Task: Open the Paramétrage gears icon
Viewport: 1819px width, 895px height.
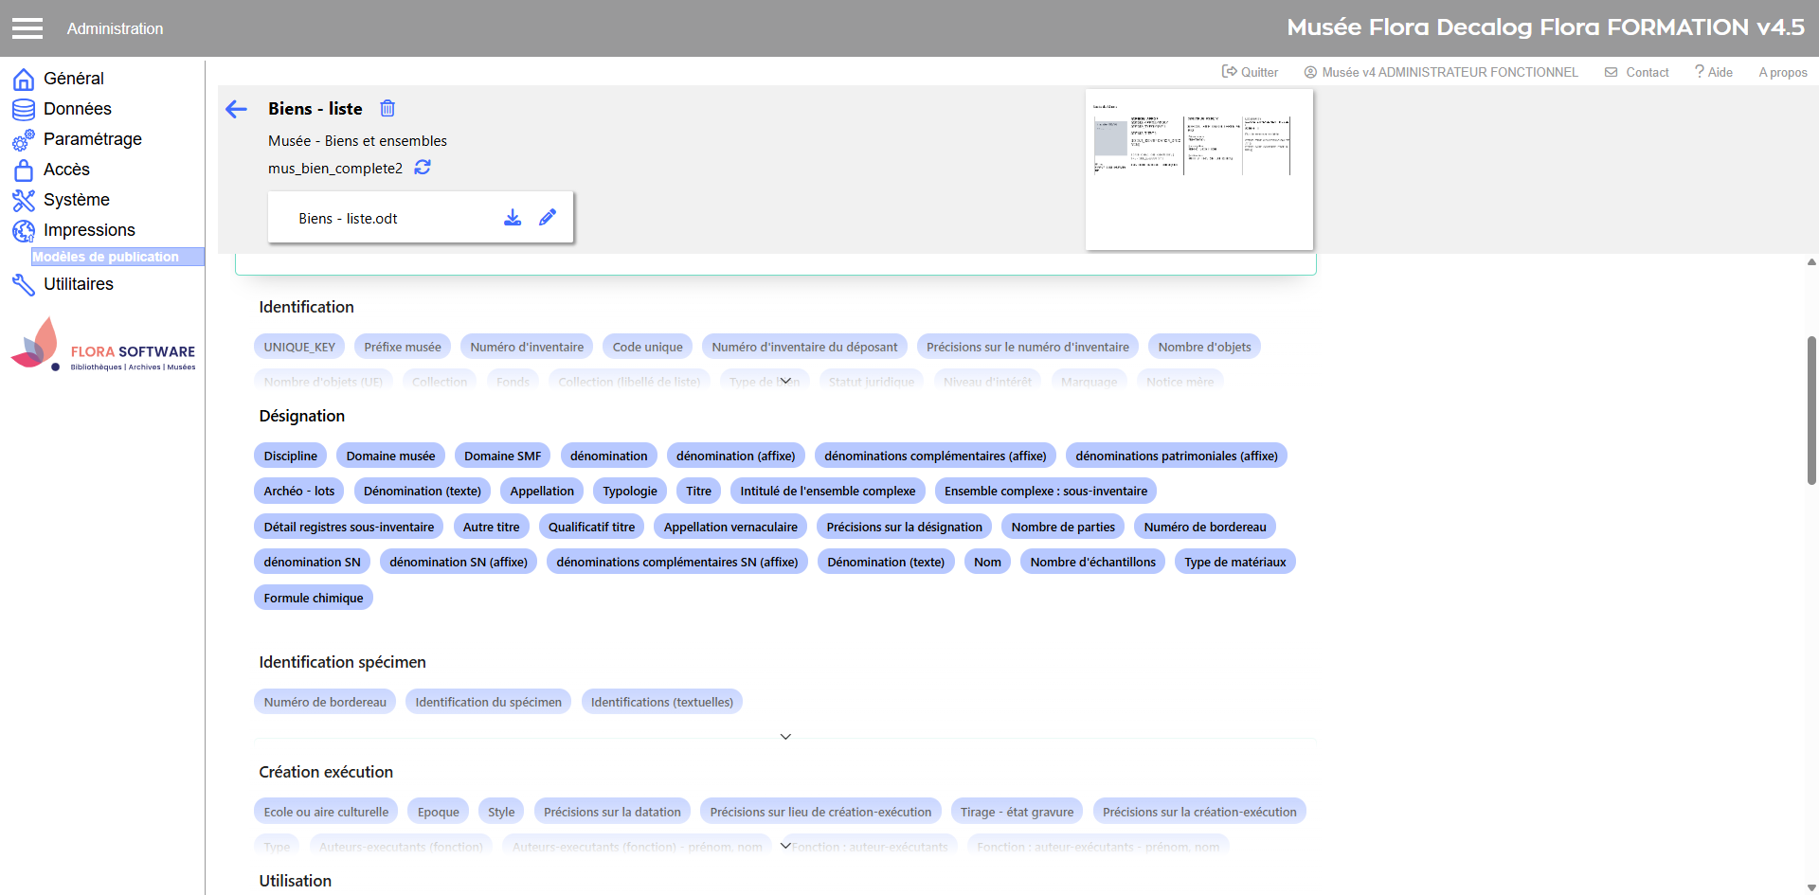Action: click(24, 140)
